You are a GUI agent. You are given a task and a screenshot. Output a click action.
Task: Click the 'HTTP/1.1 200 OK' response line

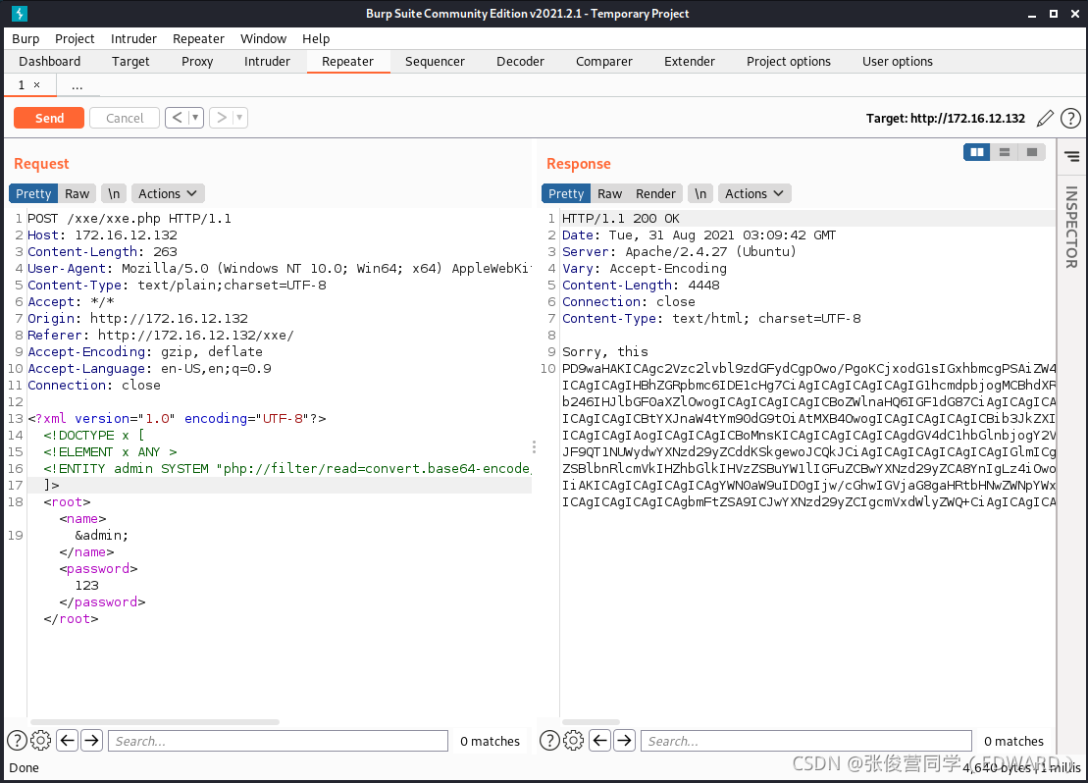coord(621,219)
